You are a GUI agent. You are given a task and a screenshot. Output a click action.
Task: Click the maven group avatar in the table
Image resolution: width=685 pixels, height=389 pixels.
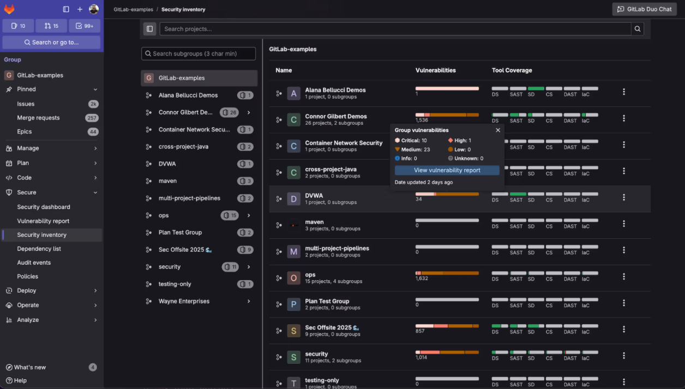[x=294, y=225]
